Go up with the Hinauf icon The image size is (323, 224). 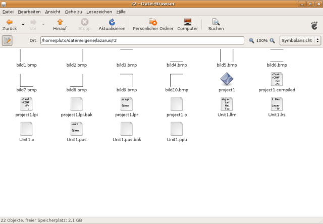coord(60,22)
